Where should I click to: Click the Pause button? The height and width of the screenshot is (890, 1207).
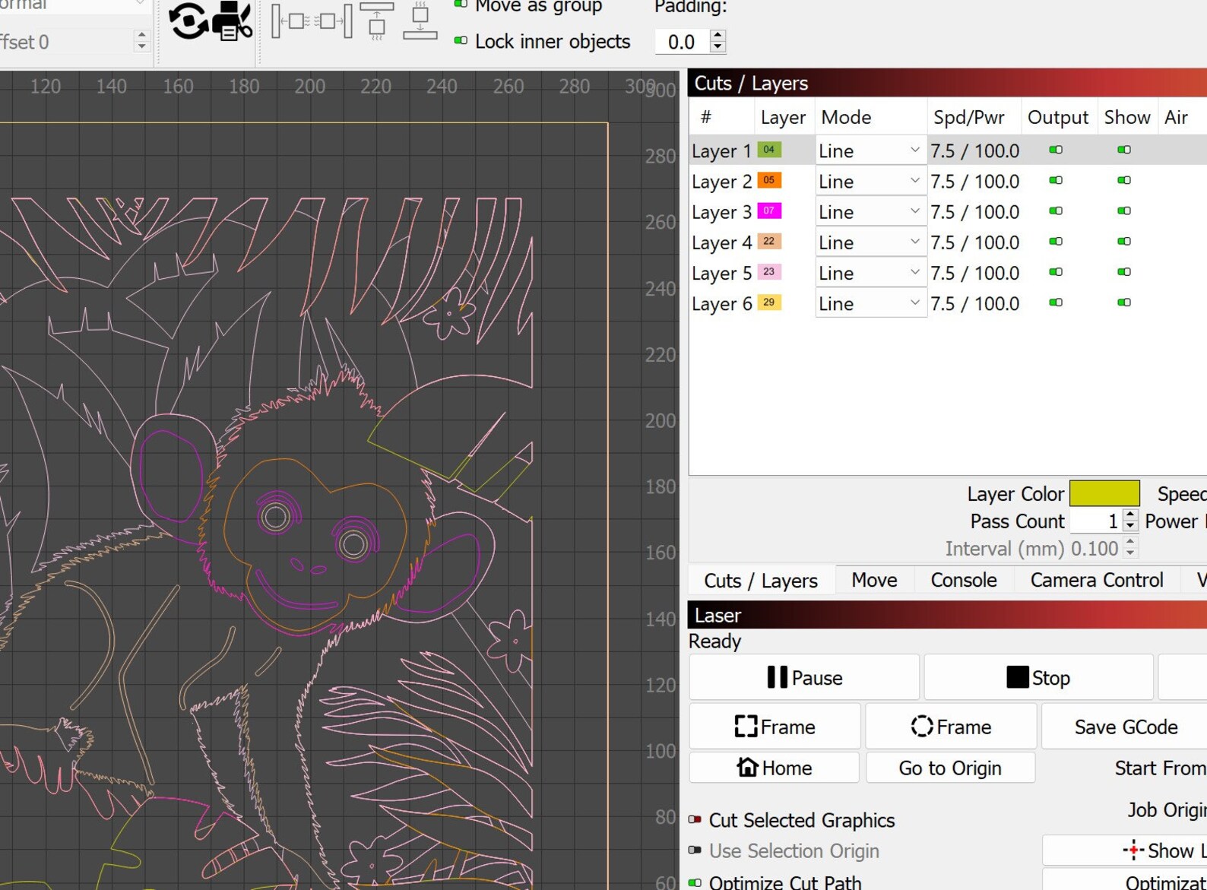click(804, 677)
